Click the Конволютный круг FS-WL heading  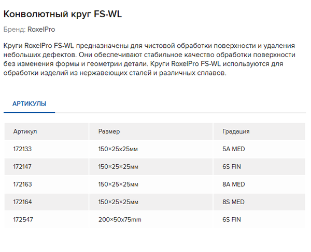tap(63, 14)
